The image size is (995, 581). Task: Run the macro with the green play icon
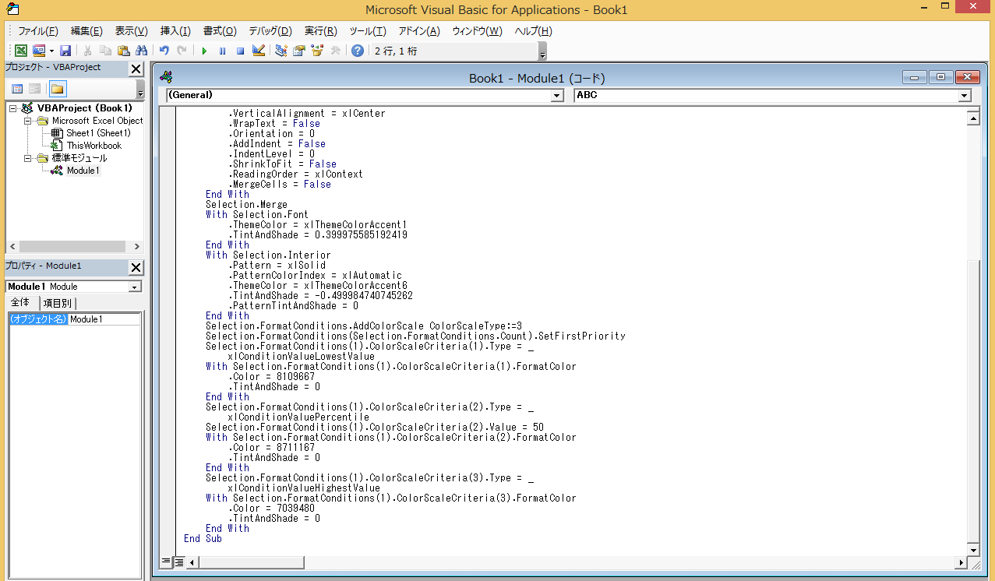[204, 51]
